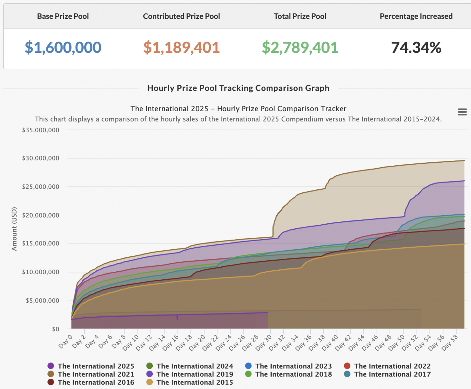The height and width of the screenshot is (389, 471).
Task: Click the $35,000,000 y-axis label
Action: coord(41,130)
